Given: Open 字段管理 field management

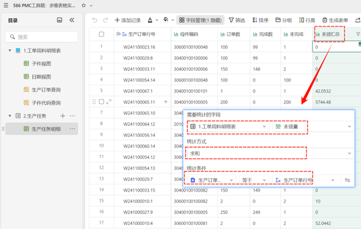Looking at the screenshot, I should [x=200, y=20].
